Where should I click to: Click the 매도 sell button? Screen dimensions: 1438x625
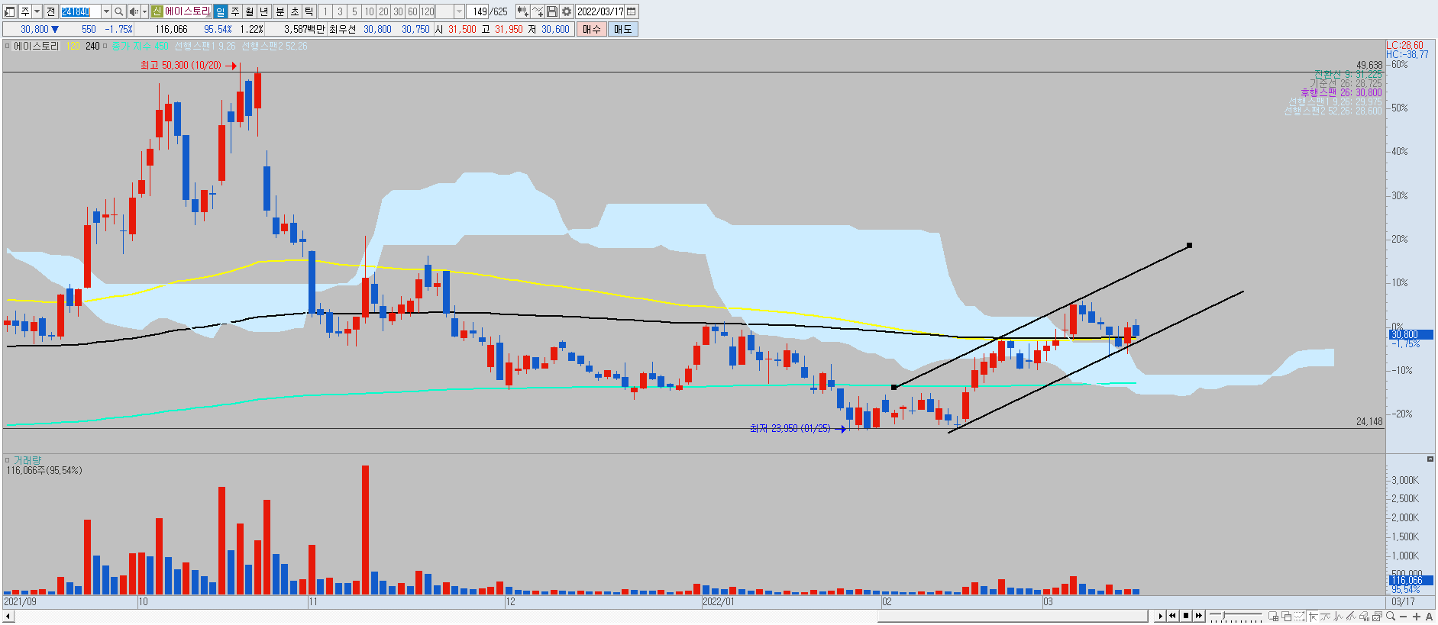[622, 29]
